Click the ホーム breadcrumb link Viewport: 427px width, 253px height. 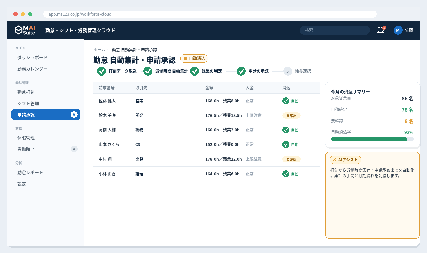pyautogui.click(x=99, y=50)
